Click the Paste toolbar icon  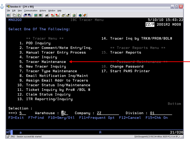(19, 15)
